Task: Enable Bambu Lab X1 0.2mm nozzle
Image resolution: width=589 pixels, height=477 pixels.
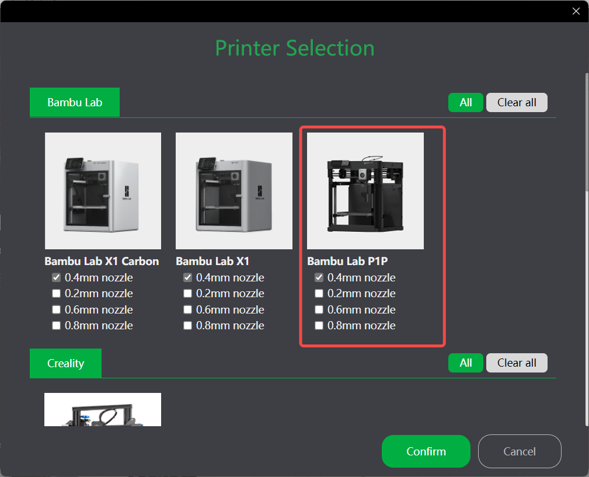Action: [x=187, y=293]
